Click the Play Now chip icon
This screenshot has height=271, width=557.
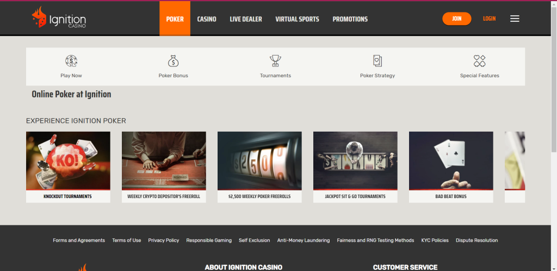[71, 61]
